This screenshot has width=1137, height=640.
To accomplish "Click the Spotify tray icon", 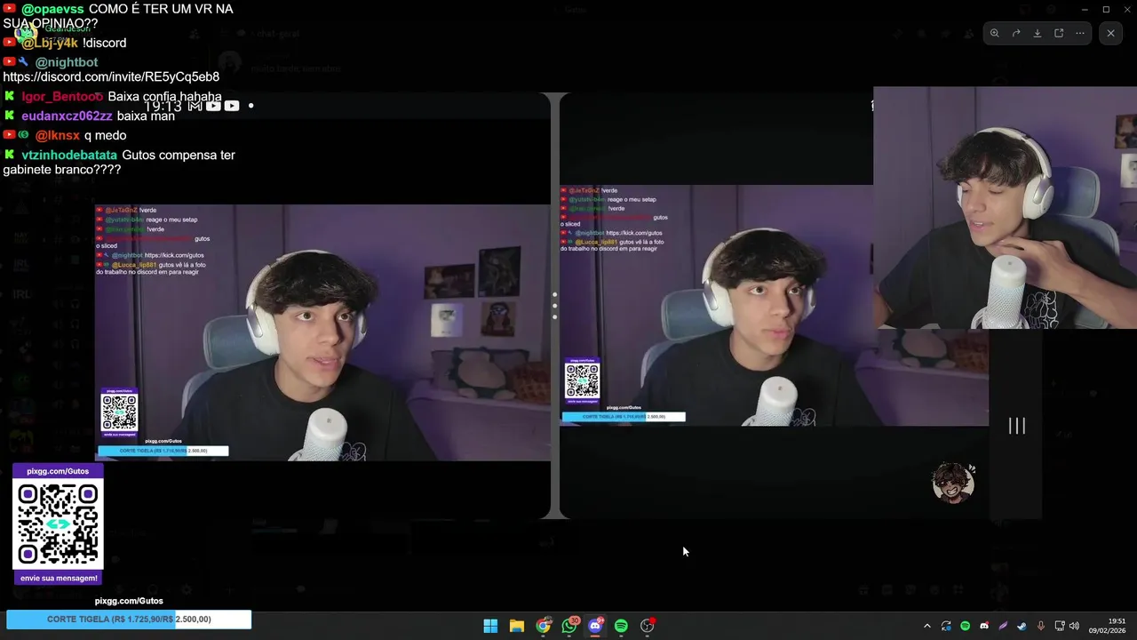I will [965, 626].
